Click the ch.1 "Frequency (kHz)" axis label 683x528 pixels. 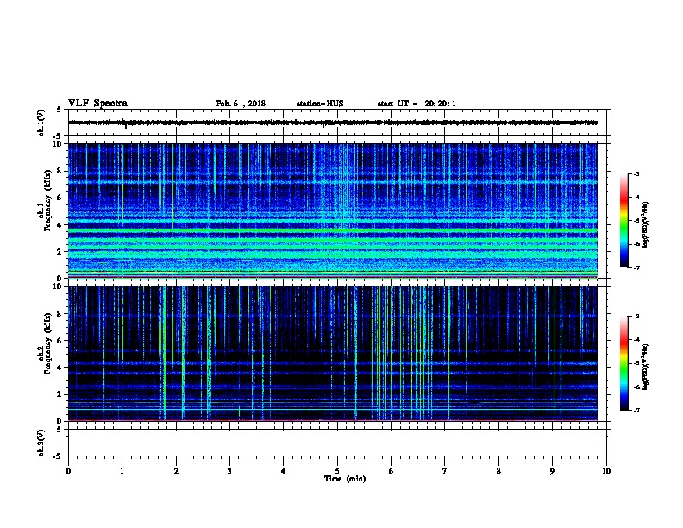(x=47, y=200)
